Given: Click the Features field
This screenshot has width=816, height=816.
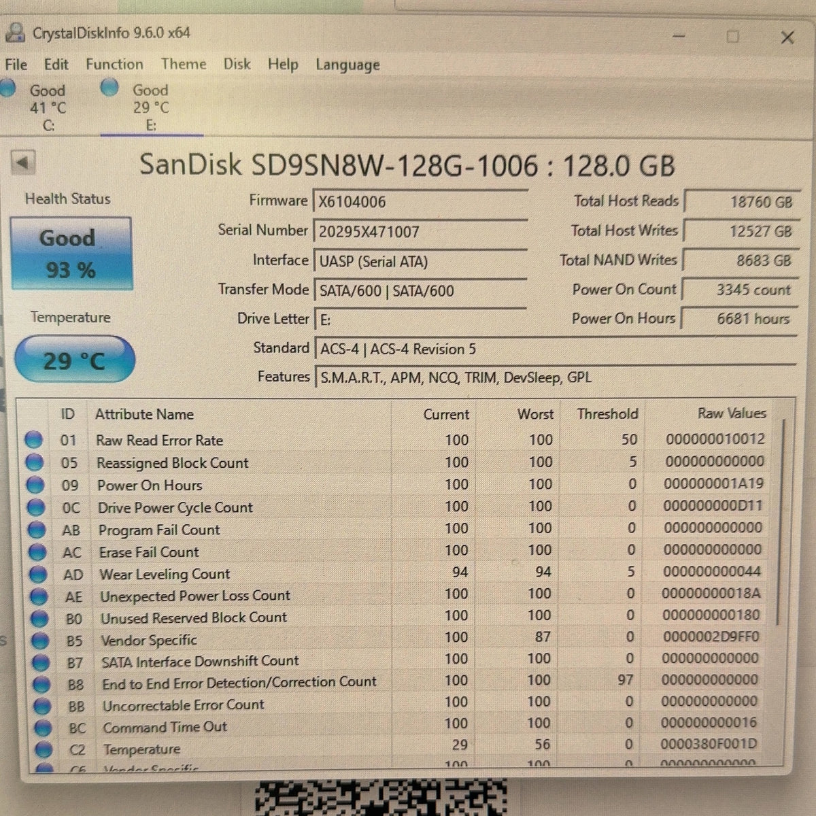Looking at the screenshot, I should click(x=554, y=377).
